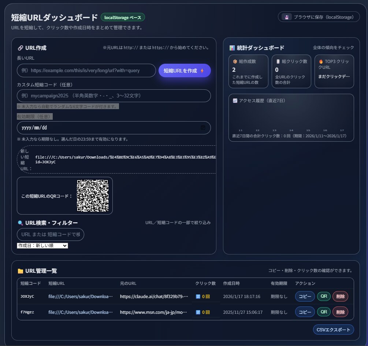Click the floppy disk save icon

click(287, 17)
